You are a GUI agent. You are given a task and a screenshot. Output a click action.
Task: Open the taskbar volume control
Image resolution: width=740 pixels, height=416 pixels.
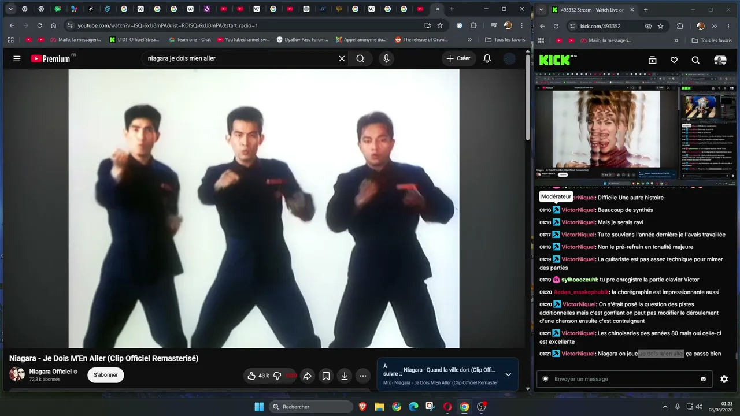[699, 407]
